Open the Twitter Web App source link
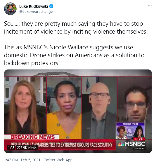156x165 pixels. click(x=58, y=160)
